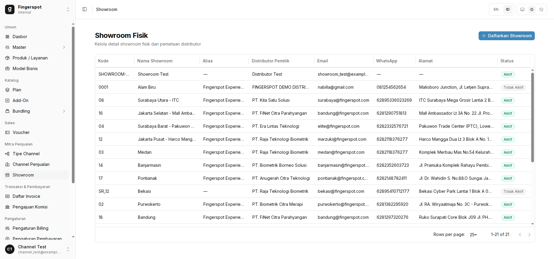Open the Alam Biru showroom row
The height and width of the screenshot is (259, 554).
click(313, 87)
